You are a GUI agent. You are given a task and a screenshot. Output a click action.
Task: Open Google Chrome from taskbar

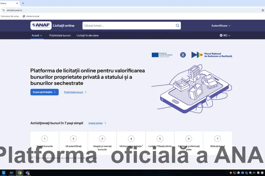[x=19, y=173]
